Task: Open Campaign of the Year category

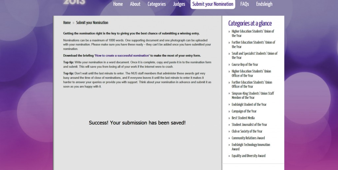Action: (x=244, y=111)
